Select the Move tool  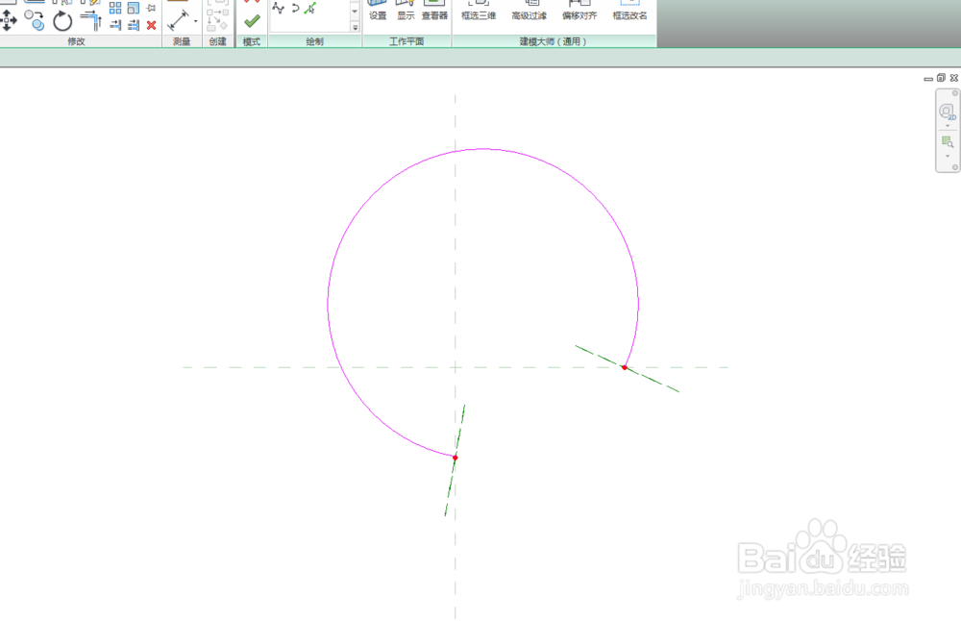[x=9, y=21]
